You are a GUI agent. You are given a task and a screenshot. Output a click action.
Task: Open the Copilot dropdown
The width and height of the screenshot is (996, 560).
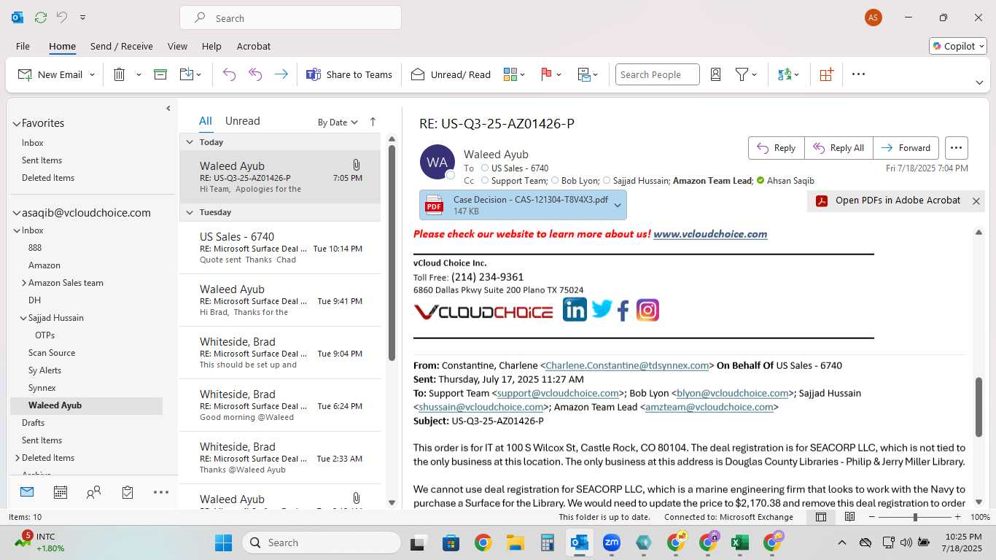tap(959, 46)
